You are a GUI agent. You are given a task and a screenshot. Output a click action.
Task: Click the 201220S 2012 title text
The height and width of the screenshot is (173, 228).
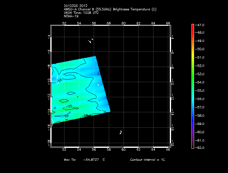[75, 6]
